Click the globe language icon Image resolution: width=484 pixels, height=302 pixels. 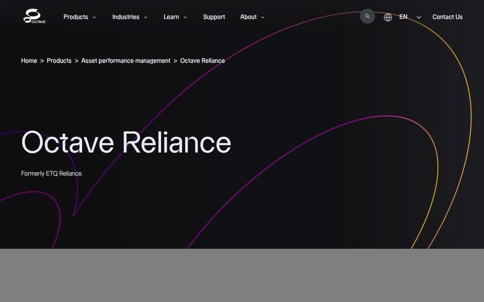pos(388,17)
